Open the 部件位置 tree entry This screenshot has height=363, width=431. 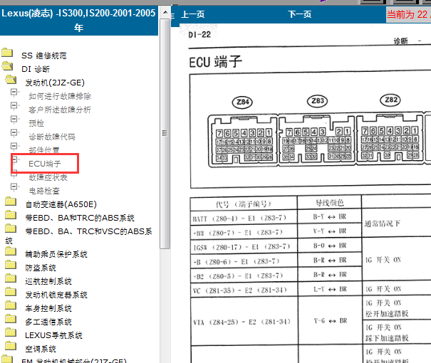(x=44, y=150)
